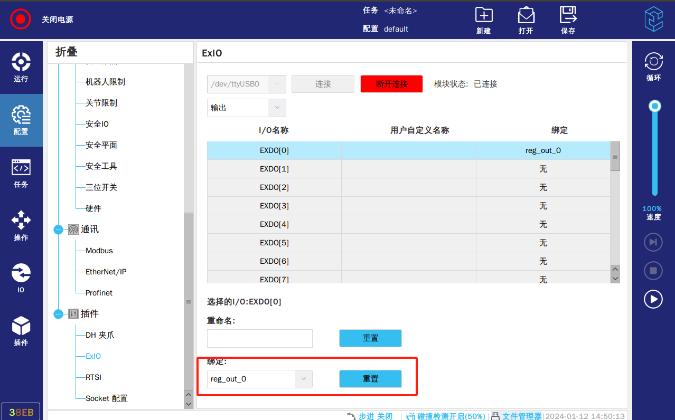Select Modbus in the tree
The image size is (675, 420).
[x=99, y=251]
